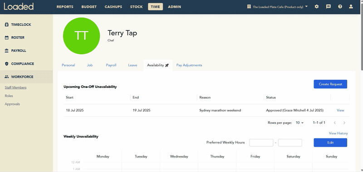This screenshot has width=363, height=172.
Task: Click the Compliance shield icon
Action: point(6,64)
